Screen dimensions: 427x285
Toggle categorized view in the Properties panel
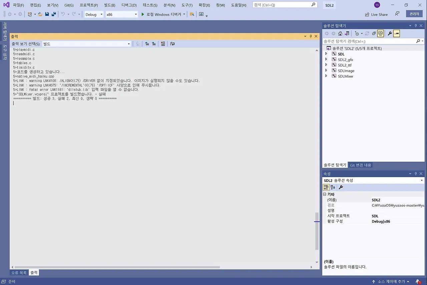coord(326,187)
